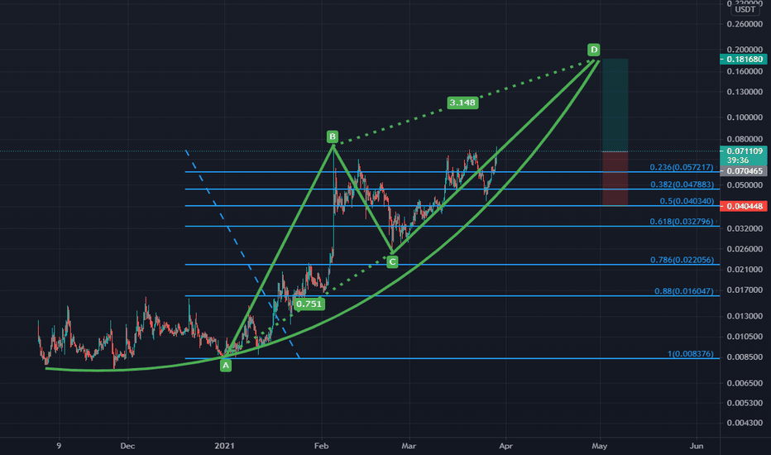771x455 pixels.
Task: Click the Mar label on time axis
Action: coord(409,446)
